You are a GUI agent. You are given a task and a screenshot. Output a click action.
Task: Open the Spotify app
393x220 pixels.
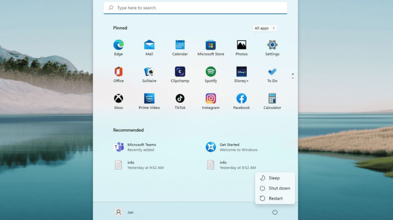(211, 74)
